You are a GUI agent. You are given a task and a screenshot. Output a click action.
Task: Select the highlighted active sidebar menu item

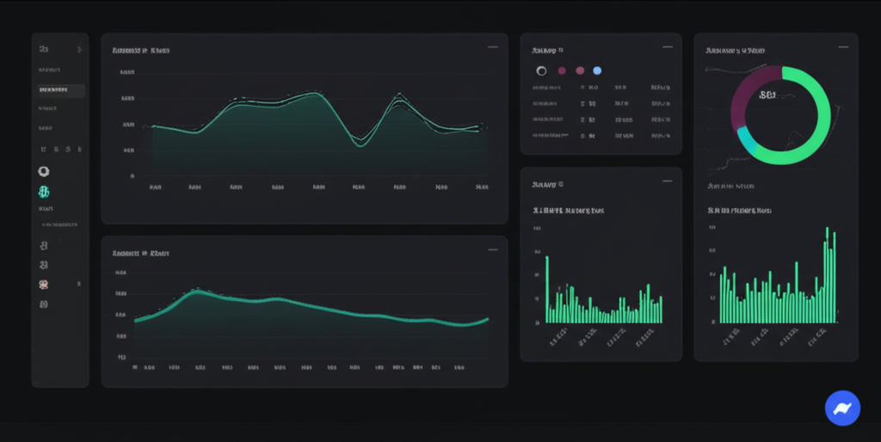coord(59,90)
